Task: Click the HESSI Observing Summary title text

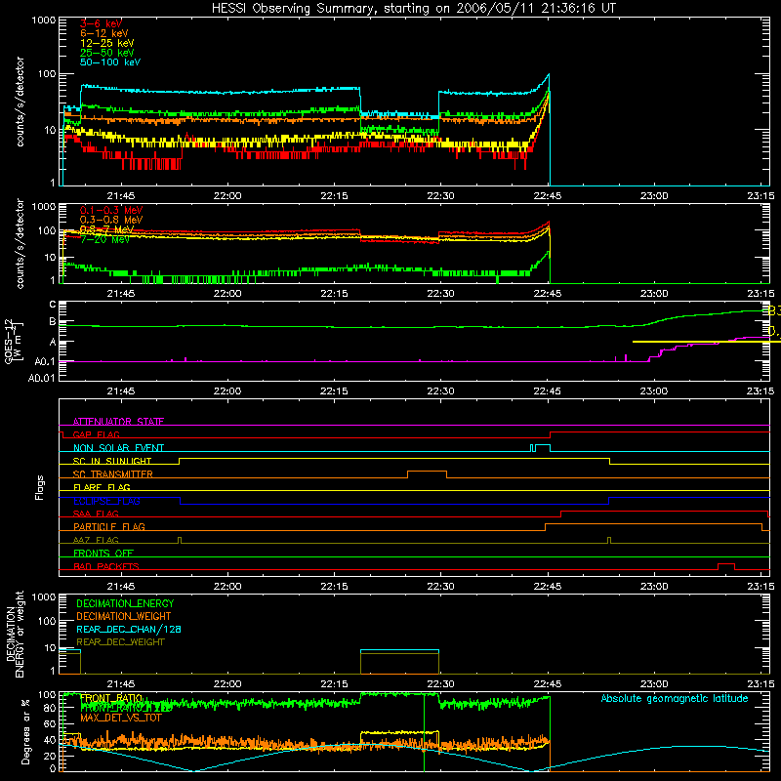Action: [x=413, y=8]
